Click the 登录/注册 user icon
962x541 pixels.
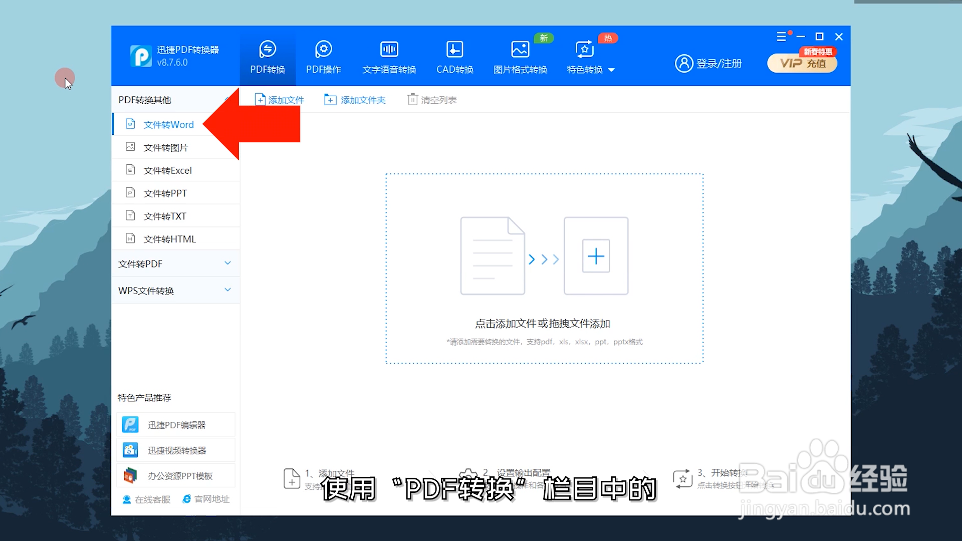[x=684, y=64]
